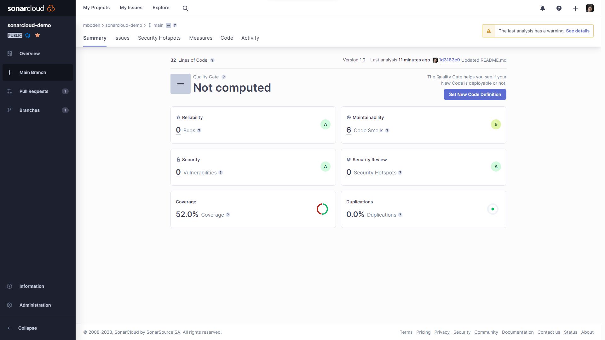605x340 pixels.
Task: Switch to the Security Hotspots tab
Action: click(x=159, y=38)
